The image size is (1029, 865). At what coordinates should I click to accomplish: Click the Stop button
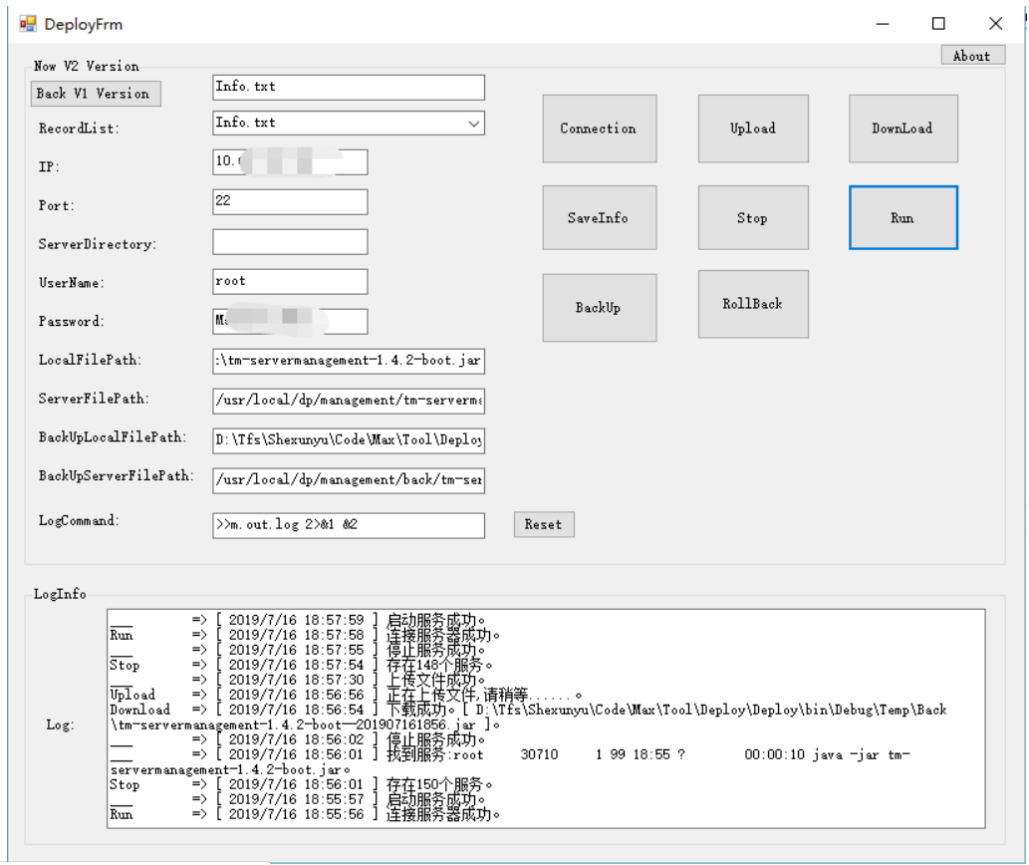point(753,218)
